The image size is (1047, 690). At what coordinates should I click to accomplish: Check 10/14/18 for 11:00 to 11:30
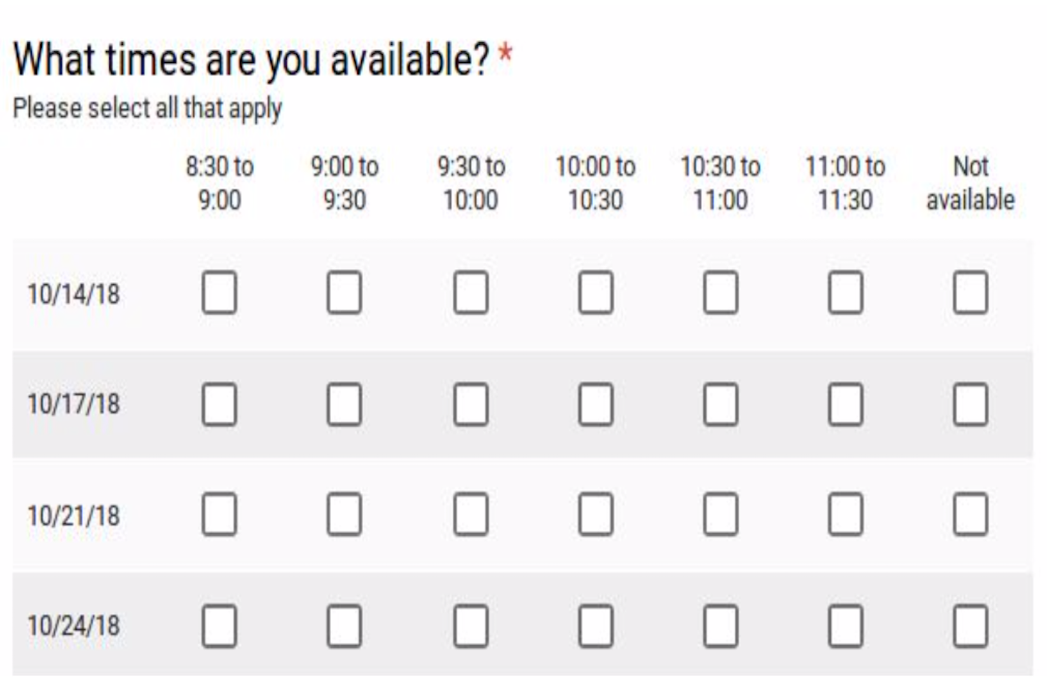coord(845,293)
